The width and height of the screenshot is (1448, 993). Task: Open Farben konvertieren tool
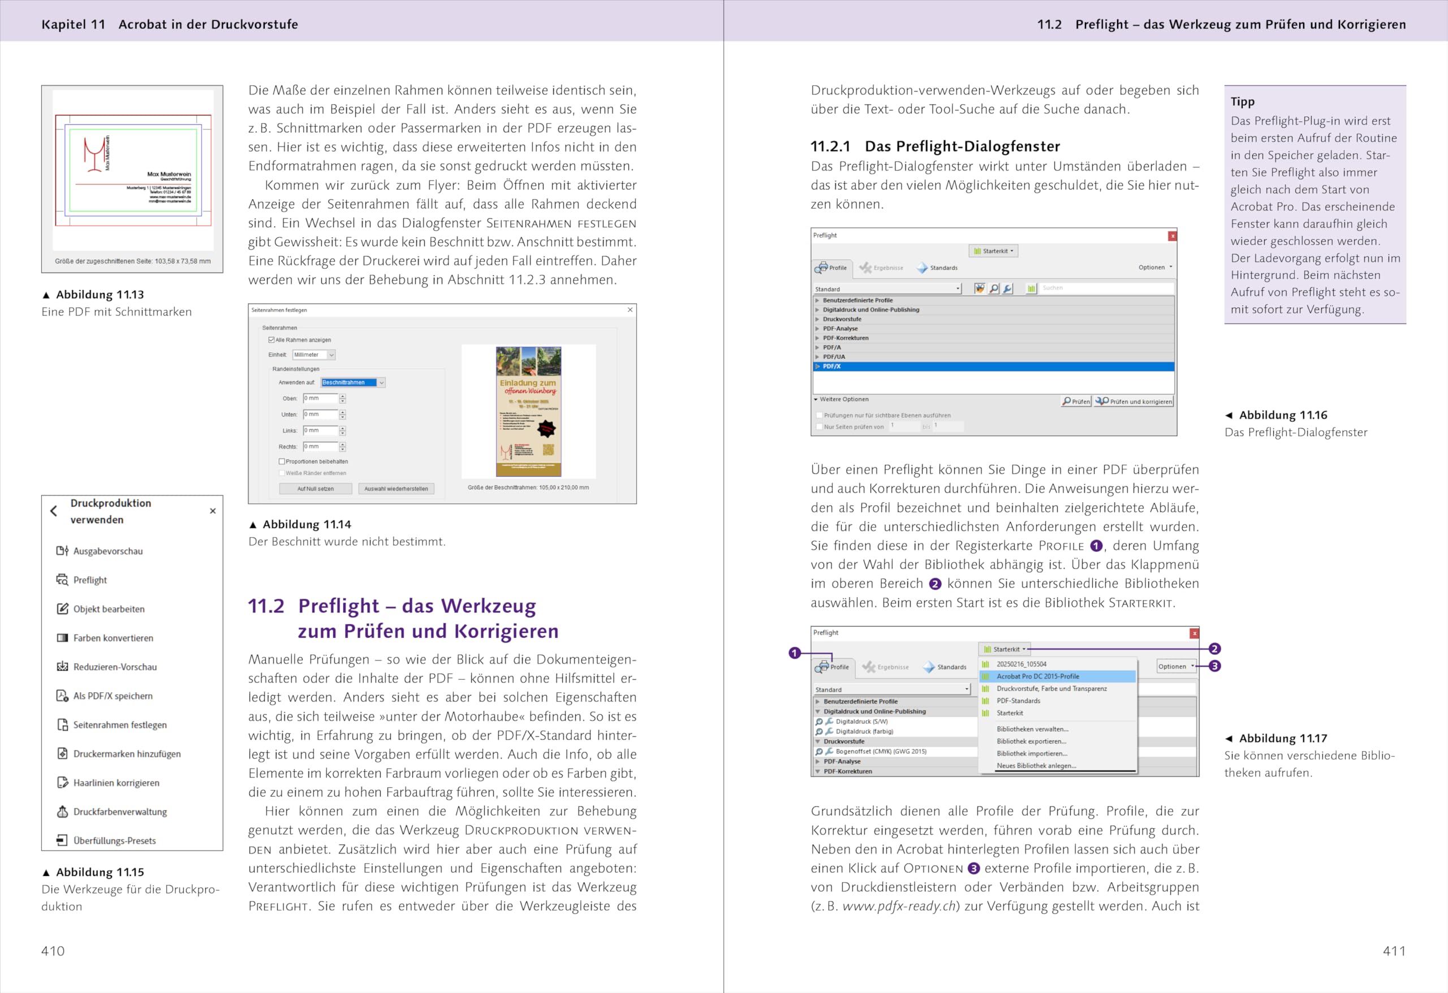coord(105,638)
